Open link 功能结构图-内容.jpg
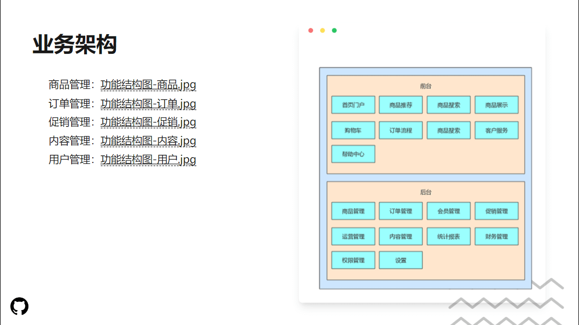579x325 pixels. click(148, 141)
